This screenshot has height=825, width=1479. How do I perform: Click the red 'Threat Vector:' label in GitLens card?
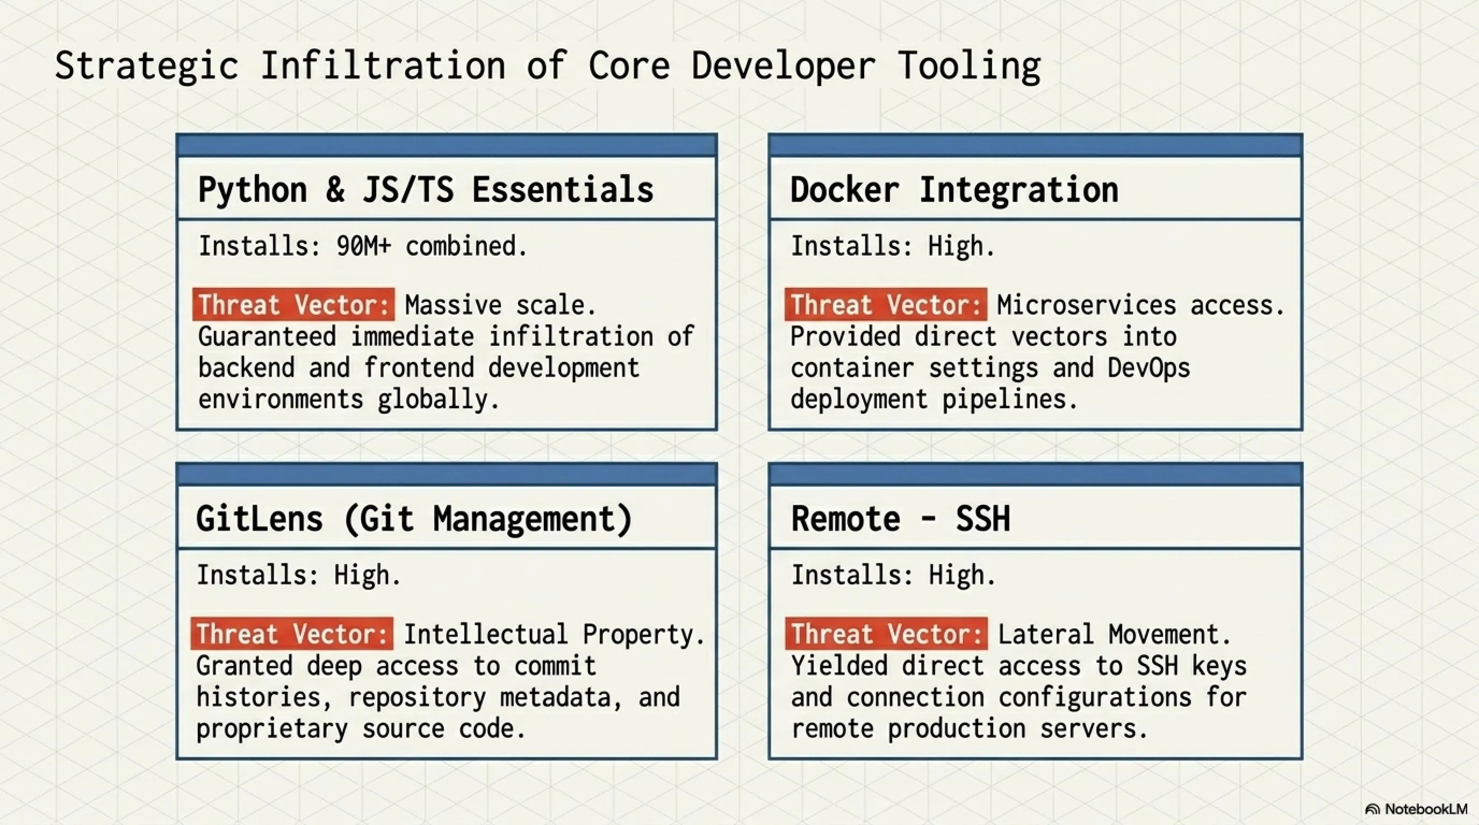[292, 633]
